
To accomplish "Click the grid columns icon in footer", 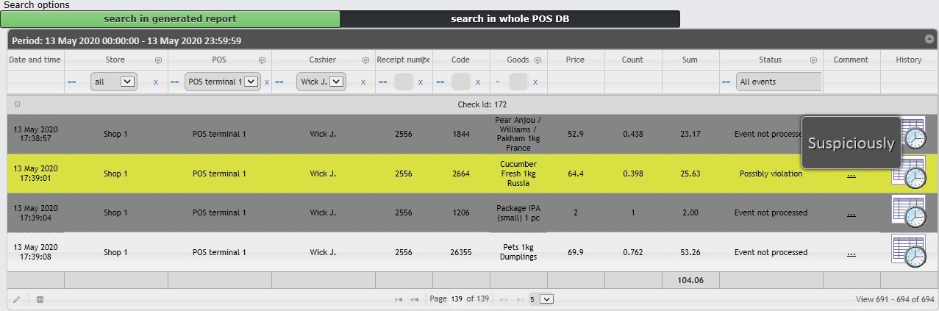I will coord(40,299).
